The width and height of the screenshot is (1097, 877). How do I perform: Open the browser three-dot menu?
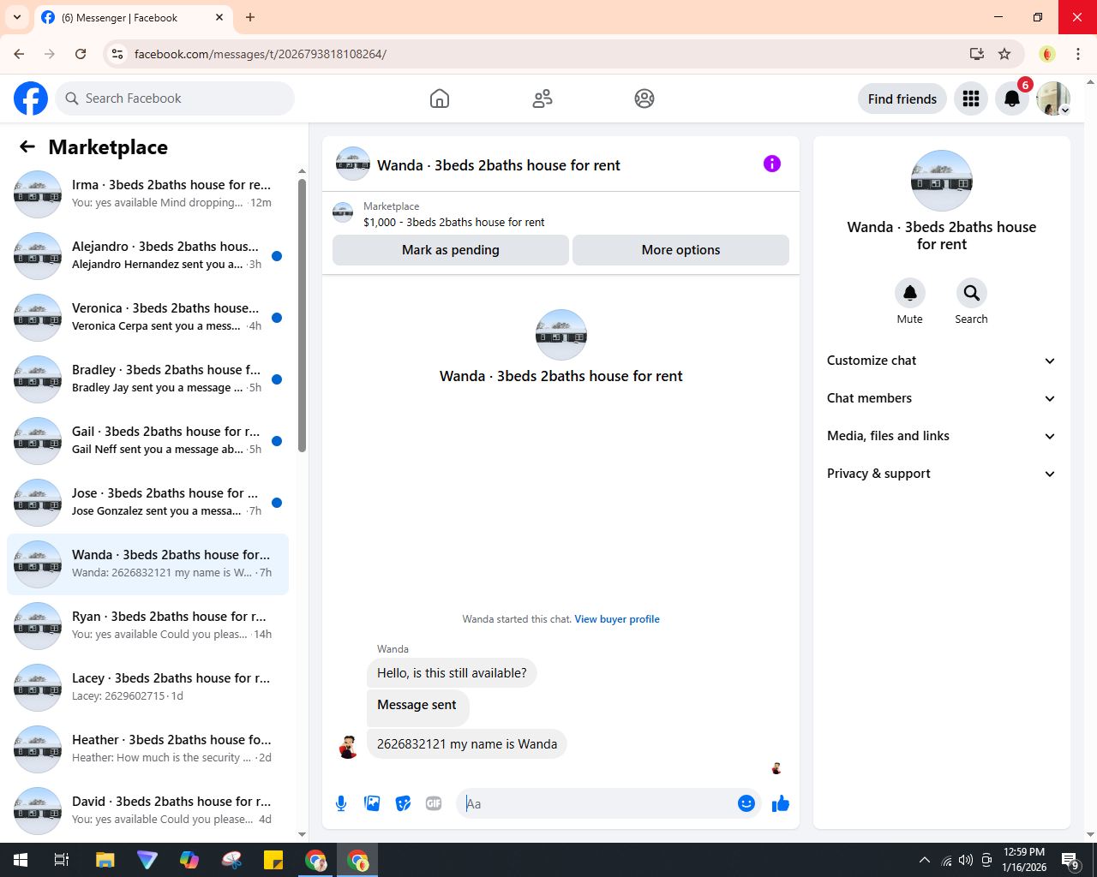coord(1078,54)
